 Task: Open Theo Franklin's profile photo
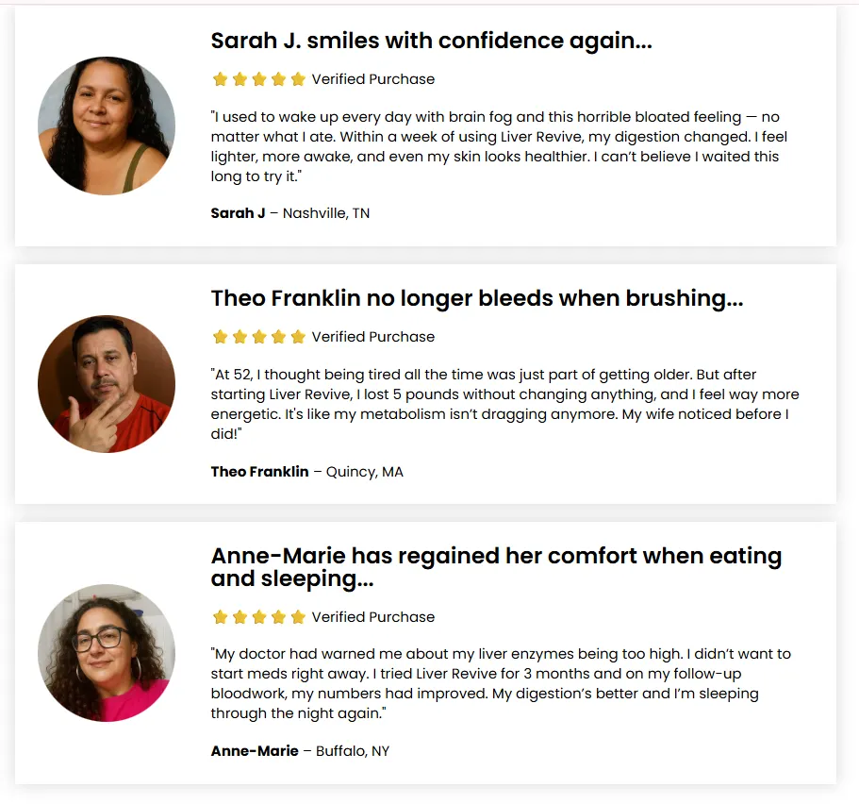107,384
